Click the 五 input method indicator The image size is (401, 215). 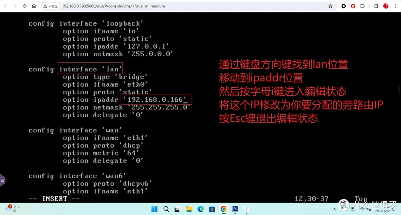point(353,209)
